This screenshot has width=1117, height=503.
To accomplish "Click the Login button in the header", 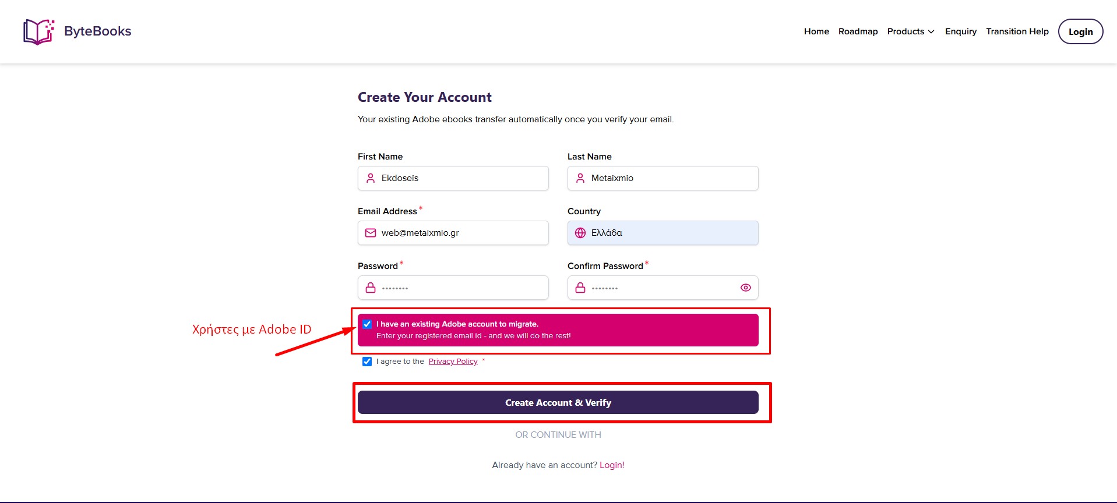I will 1080,31.
